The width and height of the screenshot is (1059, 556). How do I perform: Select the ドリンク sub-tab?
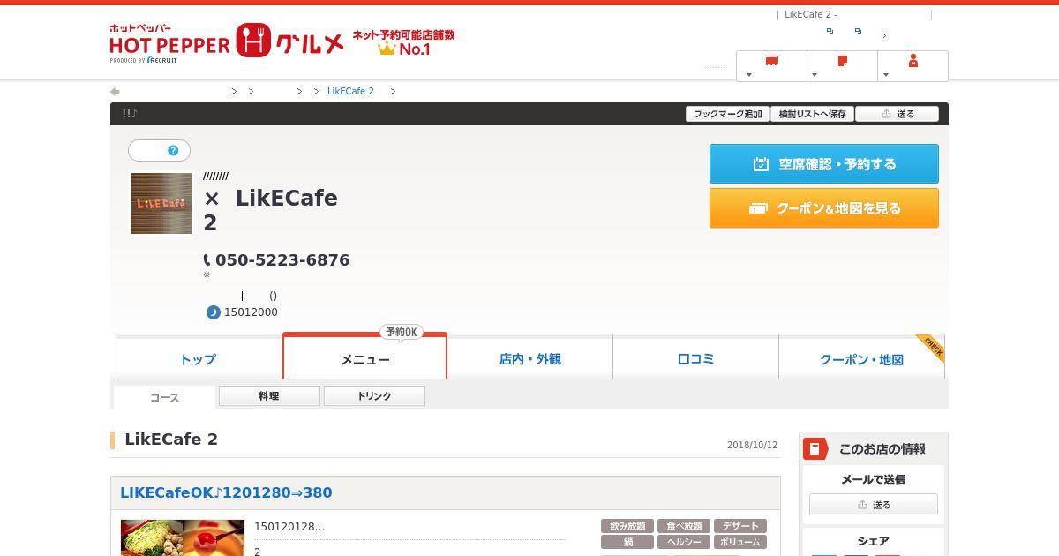click(x=374, y=396)
